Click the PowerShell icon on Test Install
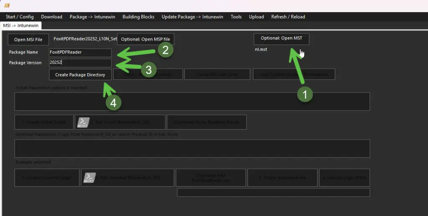 point(84,122)
